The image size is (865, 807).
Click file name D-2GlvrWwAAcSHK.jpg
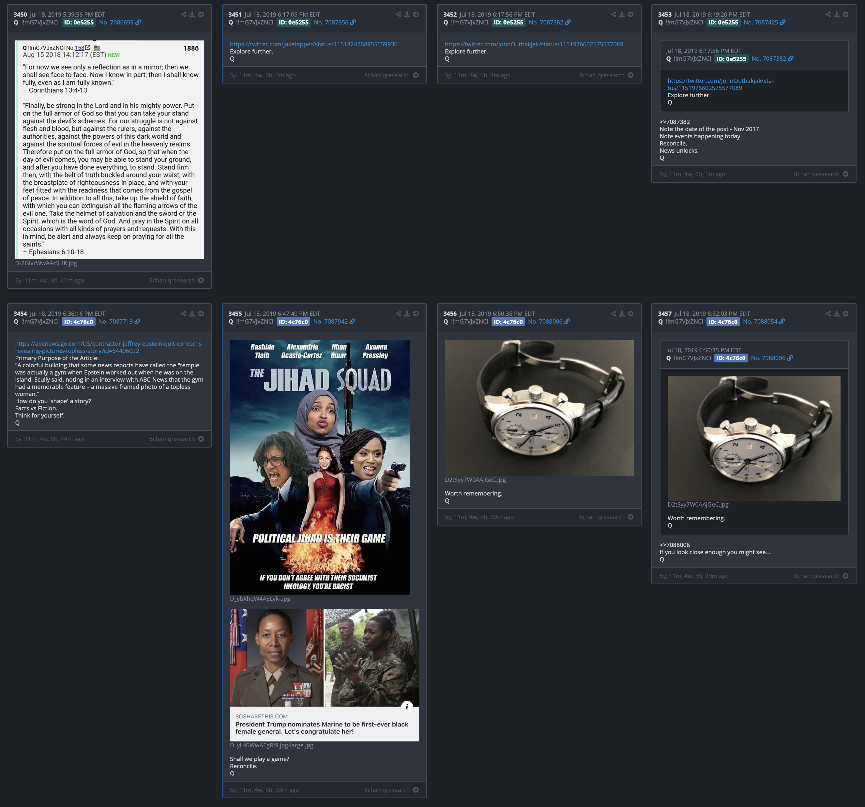tap(46, 263)
